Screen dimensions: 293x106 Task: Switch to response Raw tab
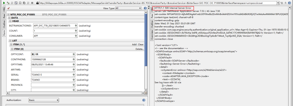(x=152, y=16)
